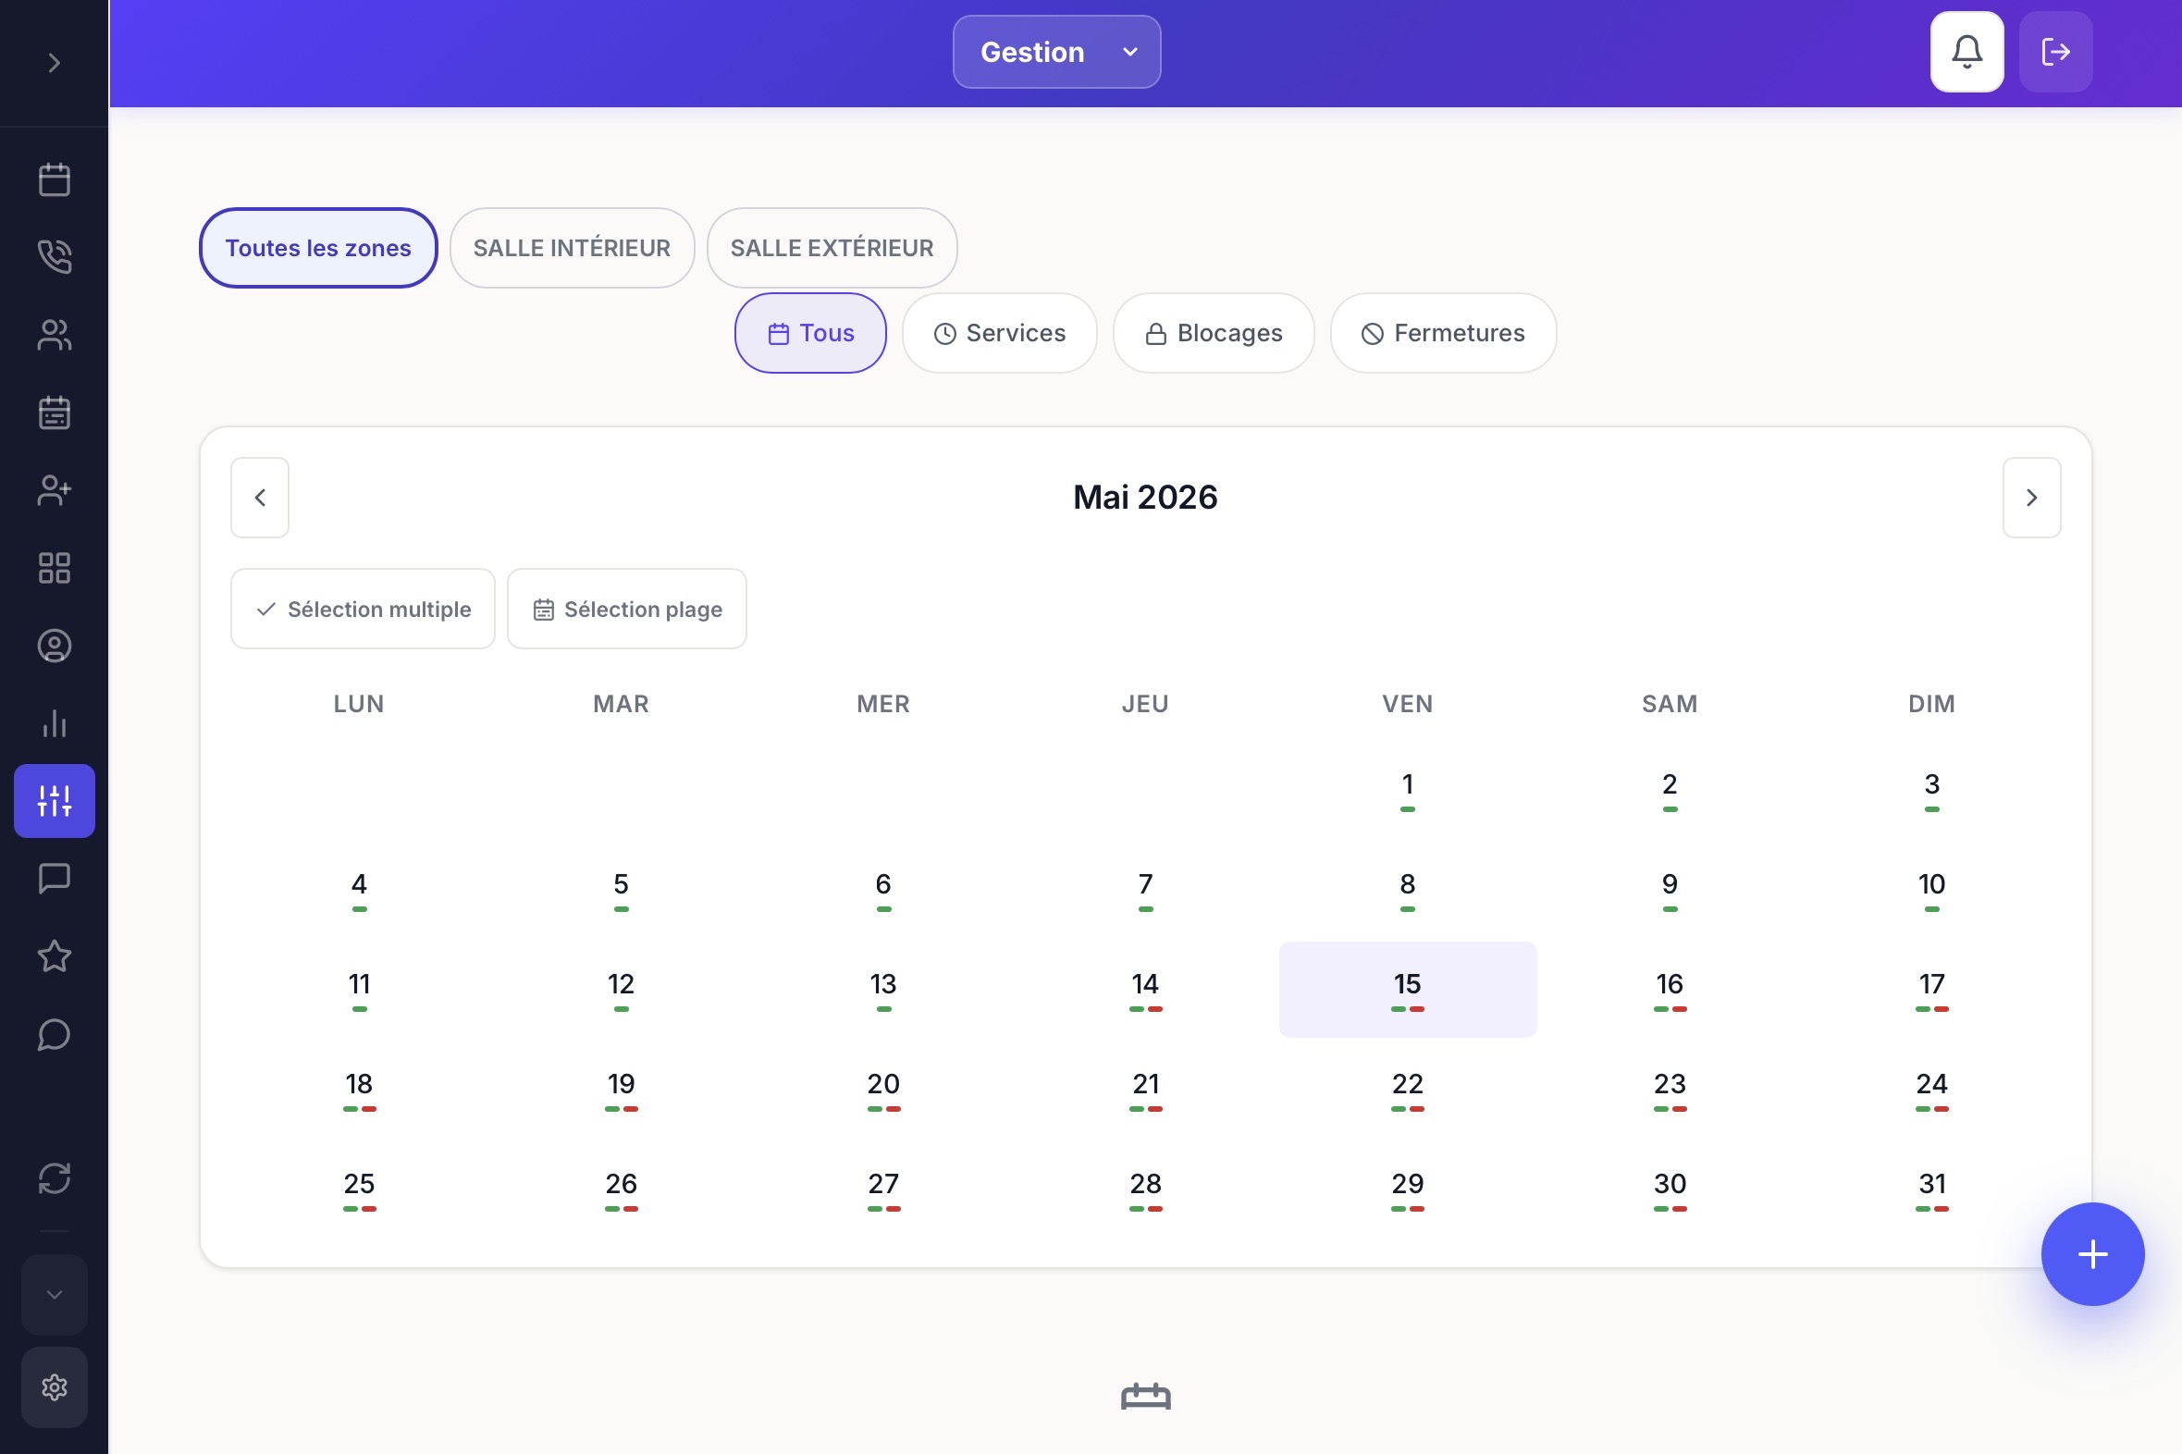The image size is (2182, 1454).
Task: Select day 6 in the calendar
Action: coord(883,889)
